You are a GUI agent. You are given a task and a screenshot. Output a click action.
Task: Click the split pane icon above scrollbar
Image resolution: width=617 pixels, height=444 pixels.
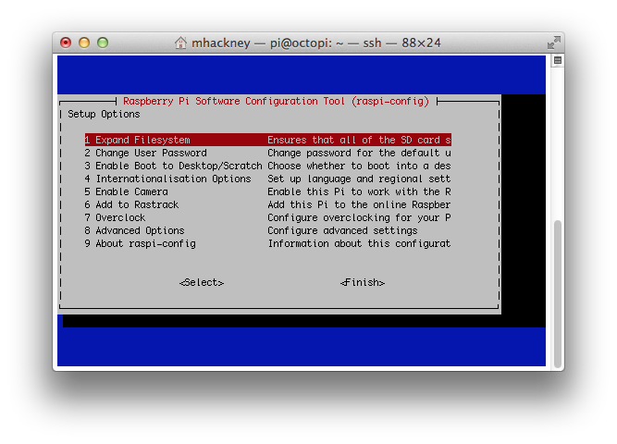[x=557, y=60]
